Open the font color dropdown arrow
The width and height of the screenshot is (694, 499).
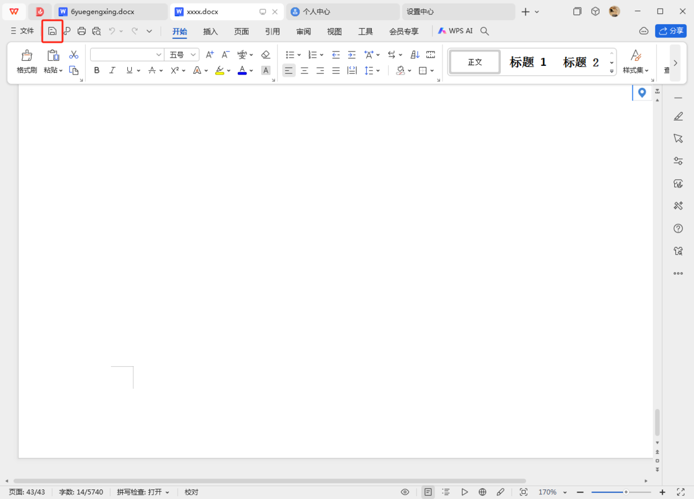pos(250,70)
